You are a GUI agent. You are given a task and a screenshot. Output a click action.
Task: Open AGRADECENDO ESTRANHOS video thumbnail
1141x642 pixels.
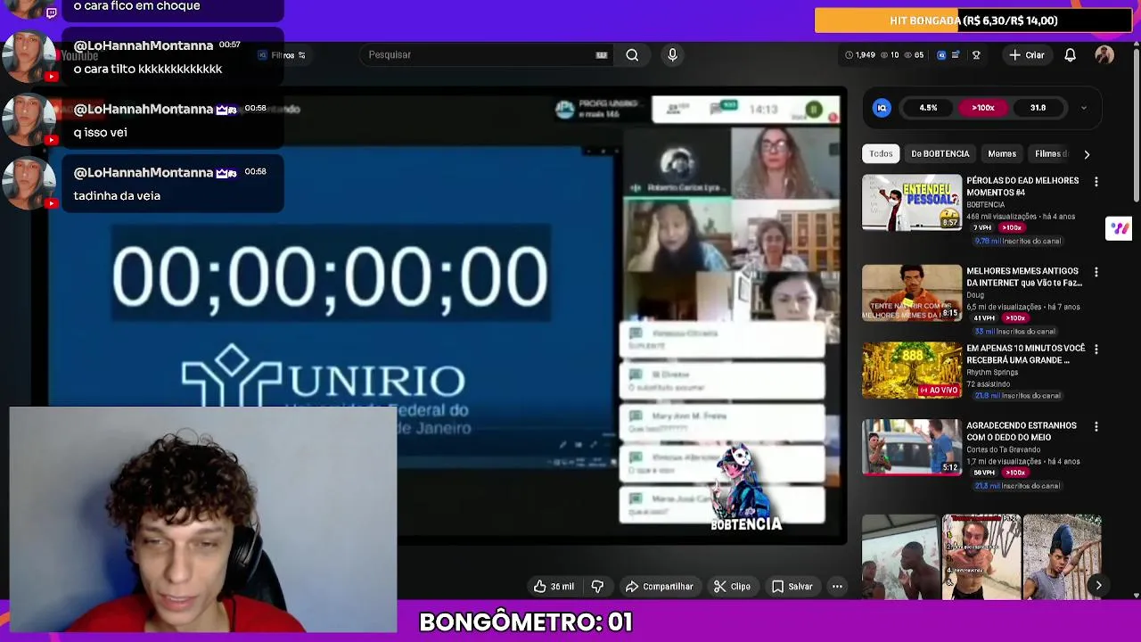coord(912,448)
